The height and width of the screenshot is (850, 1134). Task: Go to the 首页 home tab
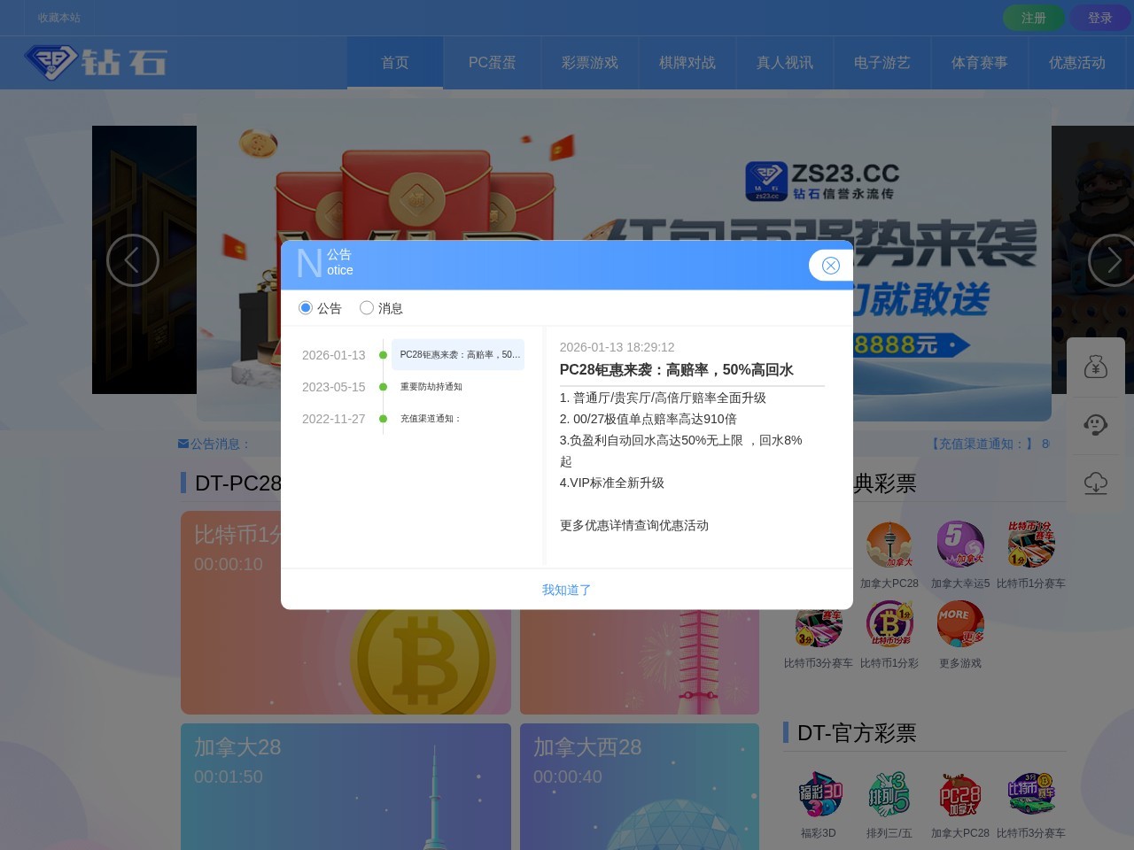[x=395, y=63]
